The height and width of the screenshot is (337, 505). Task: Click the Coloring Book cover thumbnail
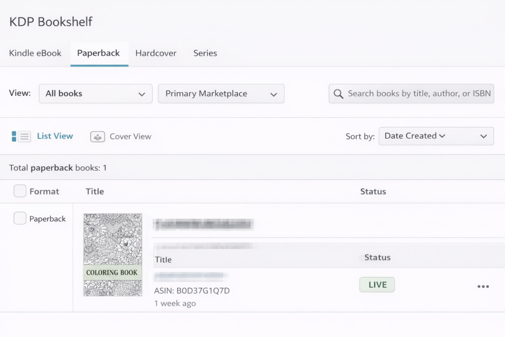pos(112,255)
